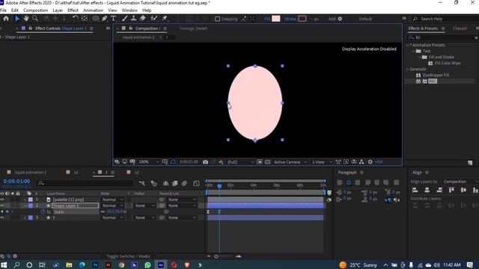
Task: Select the Selection (arrow) tool
Action: pyautogui.click(x=17, y=19)
